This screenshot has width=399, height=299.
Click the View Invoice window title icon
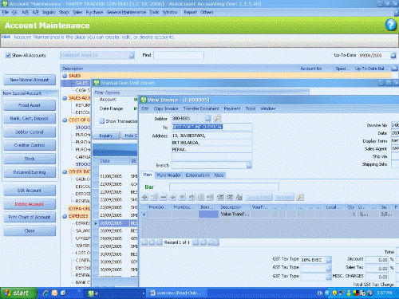pyautogui.click(x=144, y=100)
